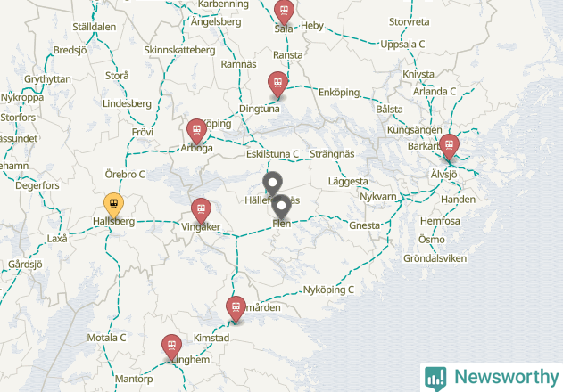
Task: Click the Strängnäs station label
Action: [332, 154]
